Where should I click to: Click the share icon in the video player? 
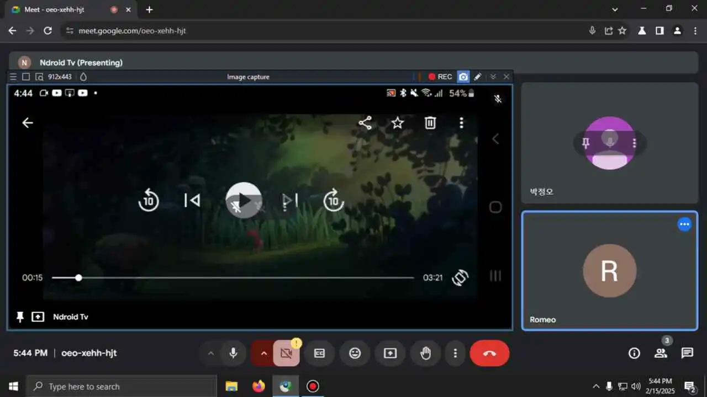365,123
